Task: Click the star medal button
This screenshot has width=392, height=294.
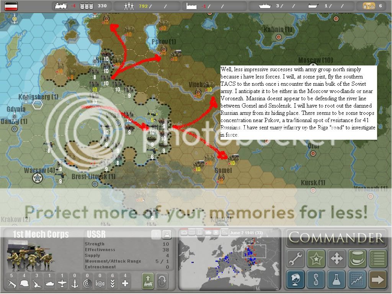Action: (316, 259)
